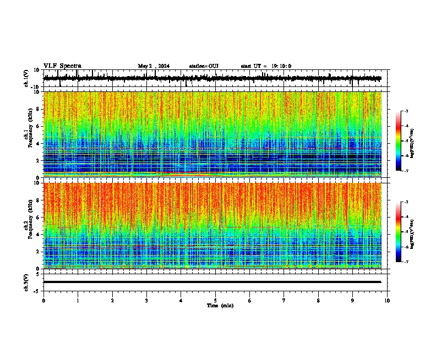Click the "8" tick on the time axis

(318, 301)
